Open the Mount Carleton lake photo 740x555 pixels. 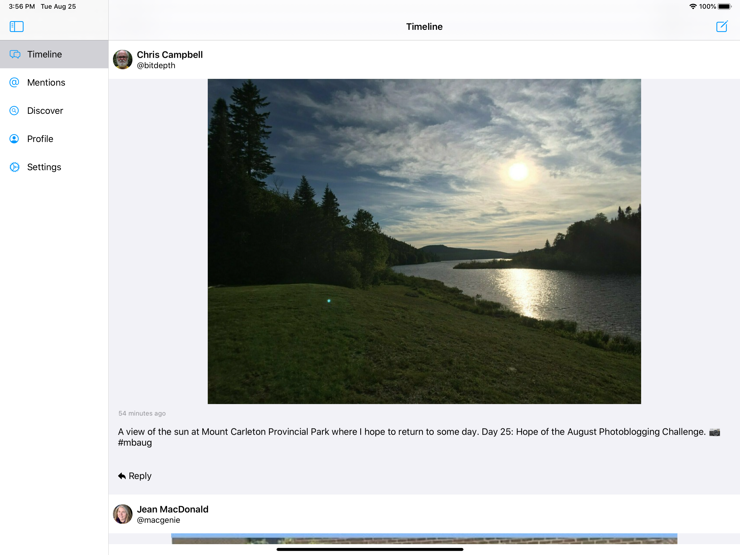coord(424,241)
